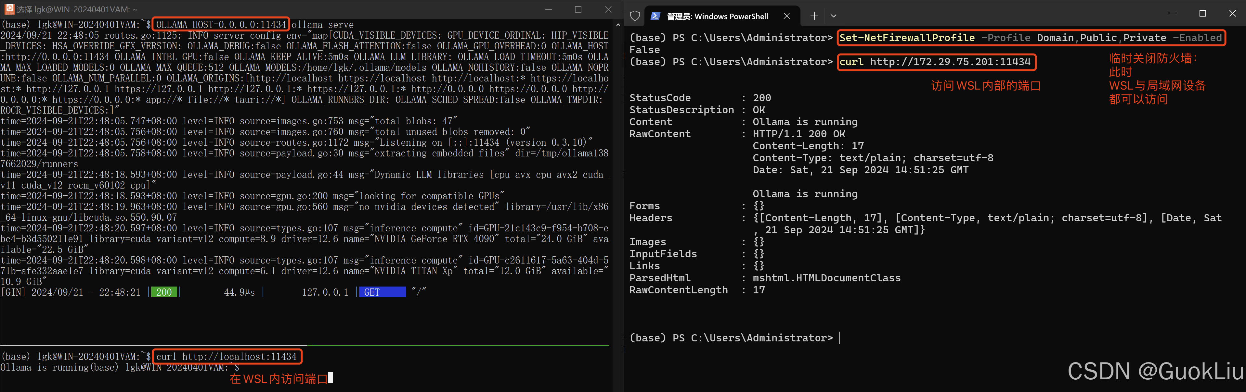Close the PowerShell window
The height and width of the screenshot is (392, 1246).
pos(1232,13)
